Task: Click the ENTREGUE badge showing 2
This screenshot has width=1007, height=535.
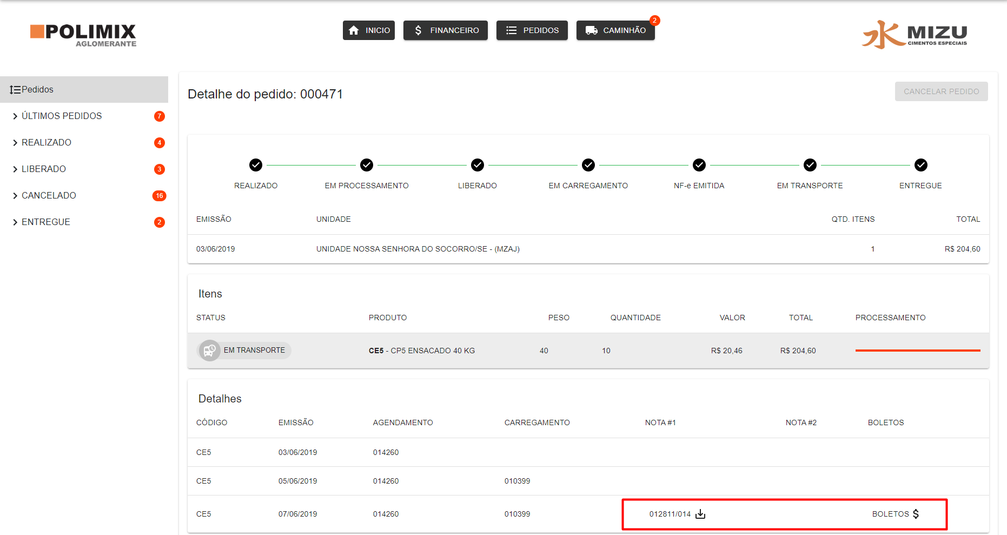Action: click(x=160, y=222)
